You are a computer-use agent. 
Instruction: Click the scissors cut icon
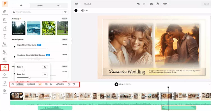pyautogui.click(x=51, y=84)
